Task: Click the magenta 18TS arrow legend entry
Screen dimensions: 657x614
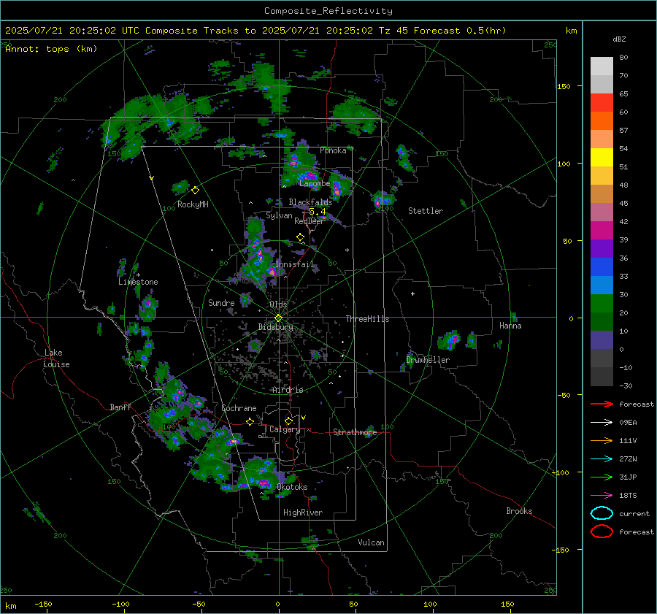Action: point(602,496)
